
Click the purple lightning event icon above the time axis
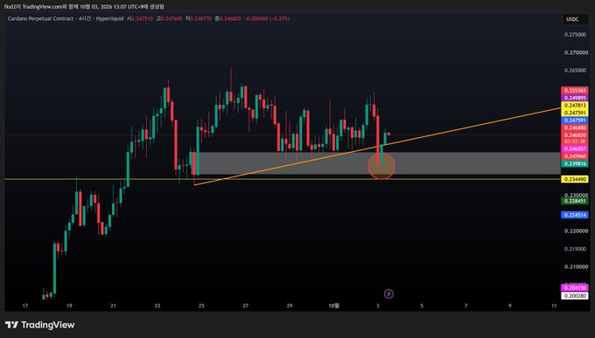pos(388,293)
